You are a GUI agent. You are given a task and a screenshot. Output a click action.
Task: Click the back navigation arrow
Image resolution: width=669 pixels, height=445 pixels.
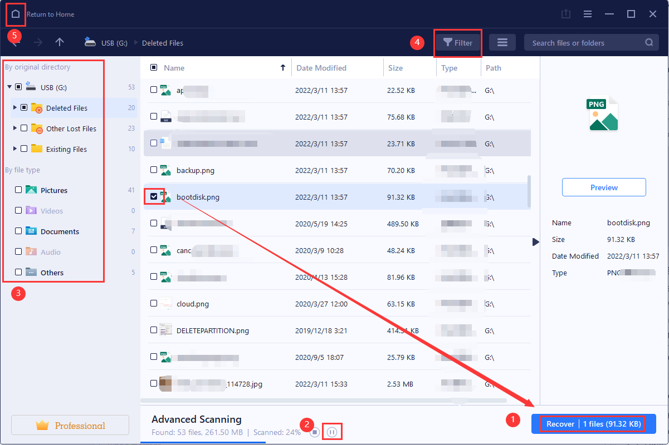(16, 42)
